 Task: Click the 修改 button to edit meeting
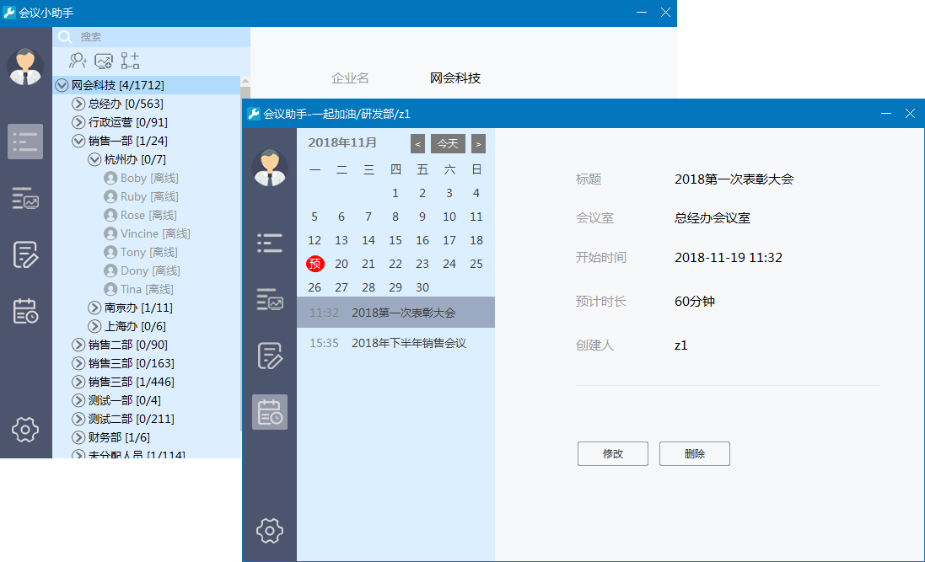click(612, 453)
